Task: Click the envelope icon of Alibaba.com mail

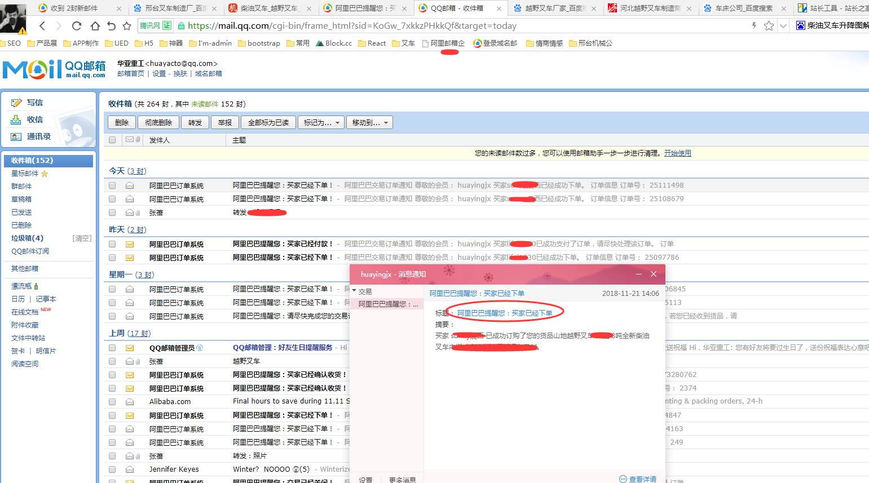Action: coord(130,402)
